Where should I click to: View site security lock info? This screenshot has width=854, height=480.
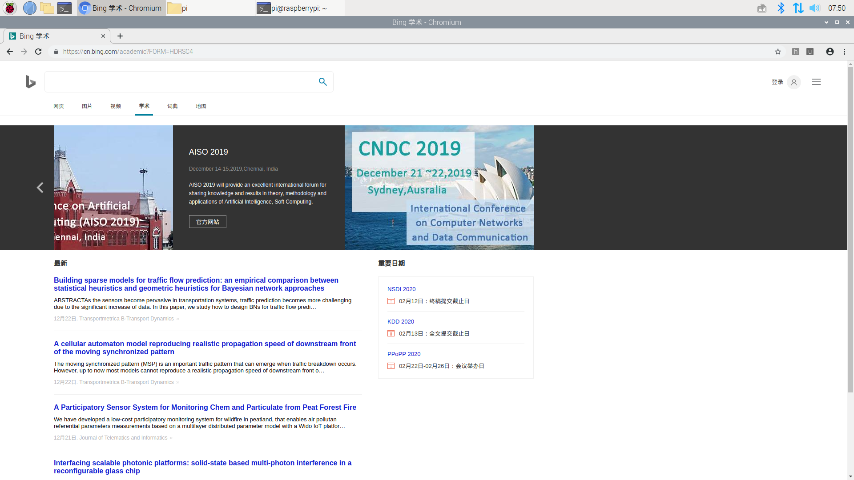pos(56,52)
